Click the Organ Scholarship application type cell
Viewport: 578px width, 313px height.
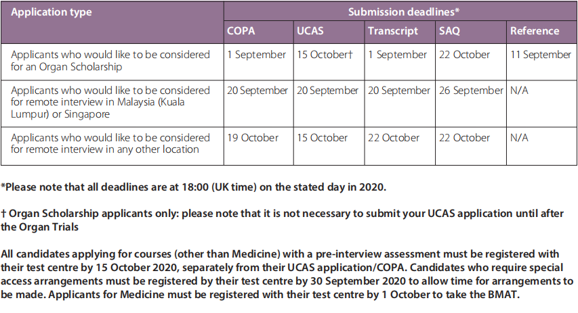(x=111, y=61)
